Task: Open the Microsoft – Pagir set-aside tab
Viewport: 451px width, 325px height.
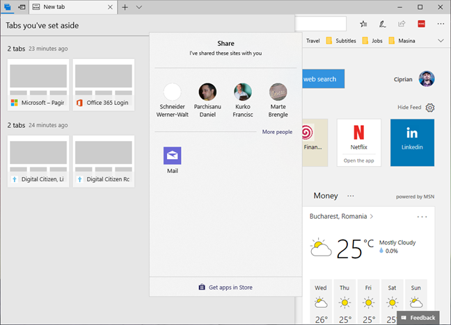Action: pyautogui.click(x=38, y=85)
